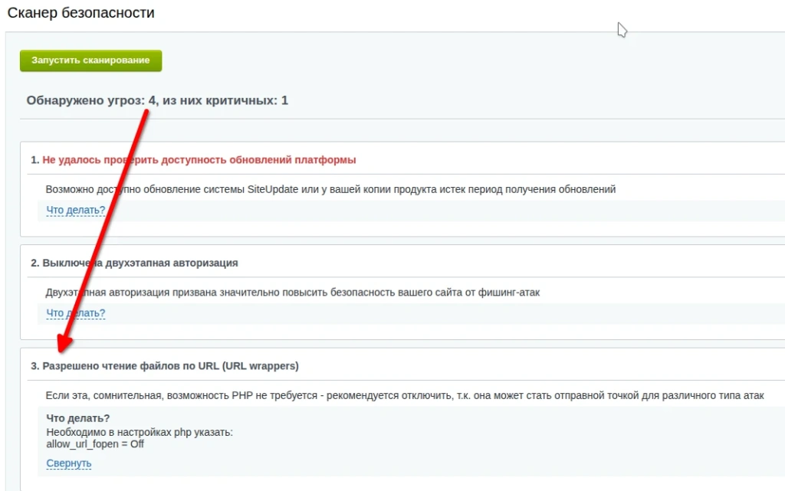
Task: Collapse the URL wrappers recommendation via Свернуть
Action: pyautogui.click(x=67, y=463)
